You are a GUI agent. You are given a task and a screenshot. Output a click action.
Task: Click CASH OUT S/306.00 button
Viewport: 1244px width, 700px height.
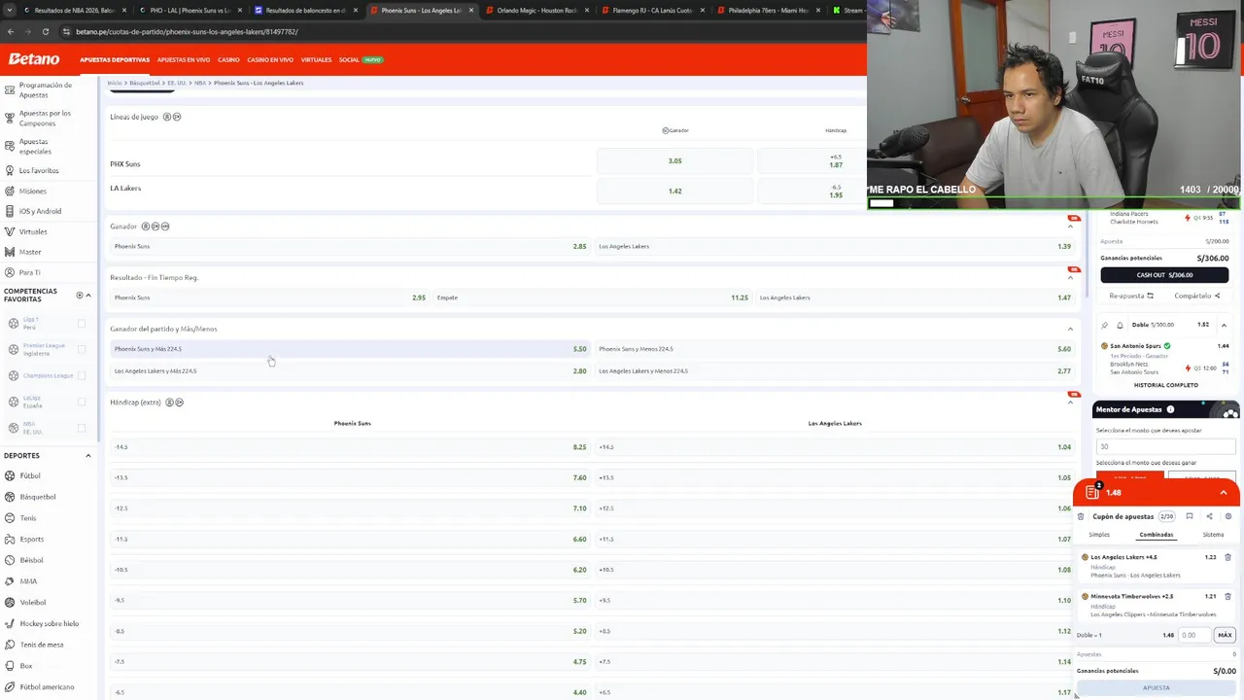[x=1164, y=275]
